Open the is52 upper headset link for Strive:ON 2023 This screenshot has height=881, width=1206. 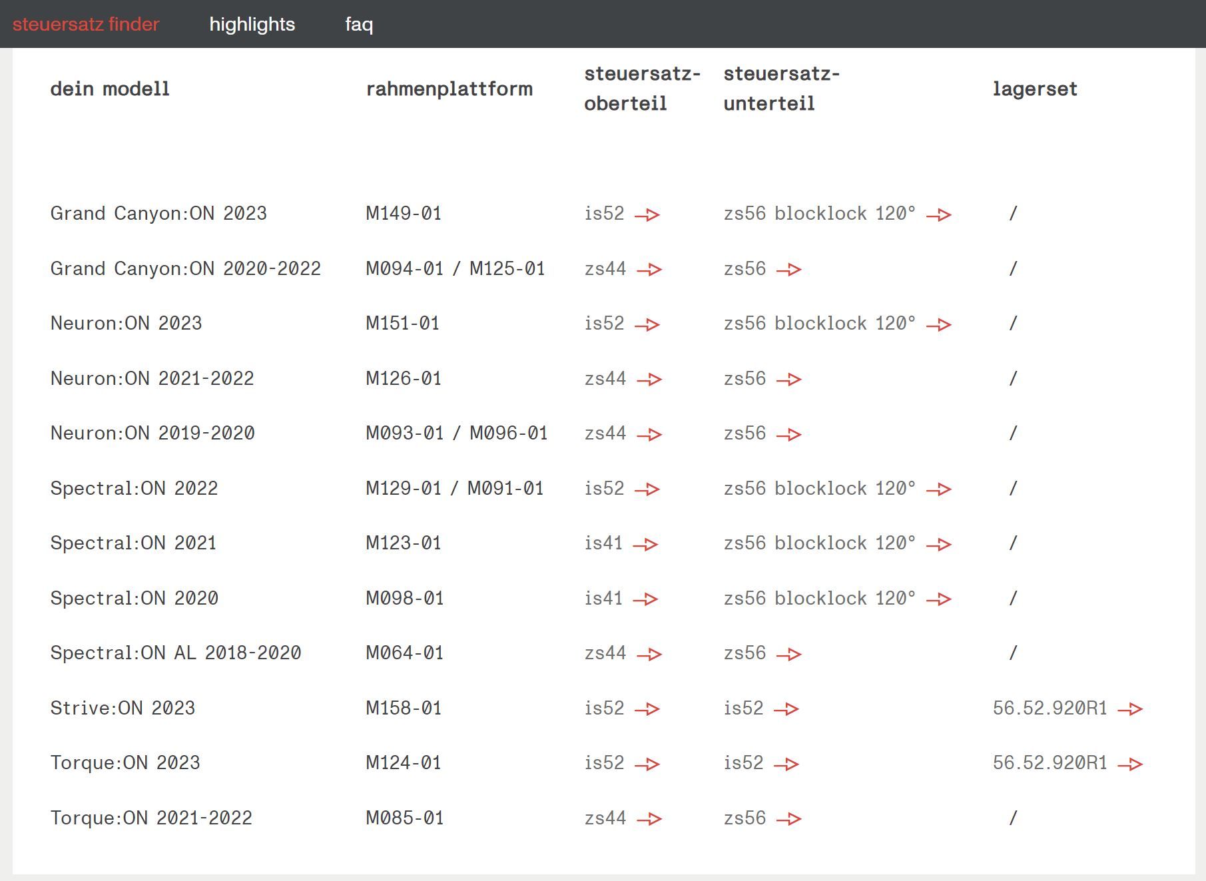(604, 708)
